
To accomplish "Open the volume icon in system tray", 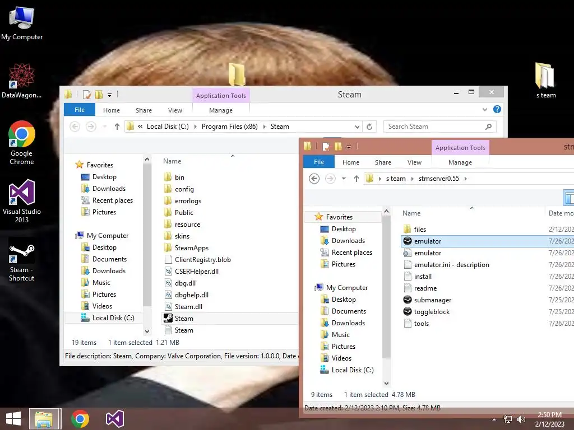I will coord(521,419).
